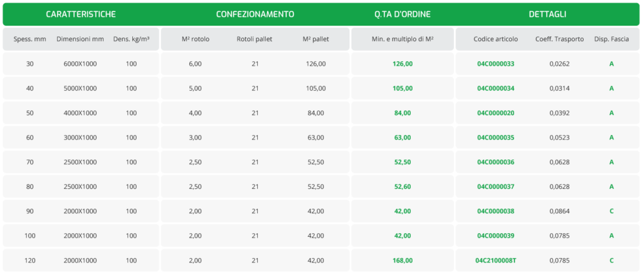Open article code 04C0000034 link

click(x=495, y=89)
